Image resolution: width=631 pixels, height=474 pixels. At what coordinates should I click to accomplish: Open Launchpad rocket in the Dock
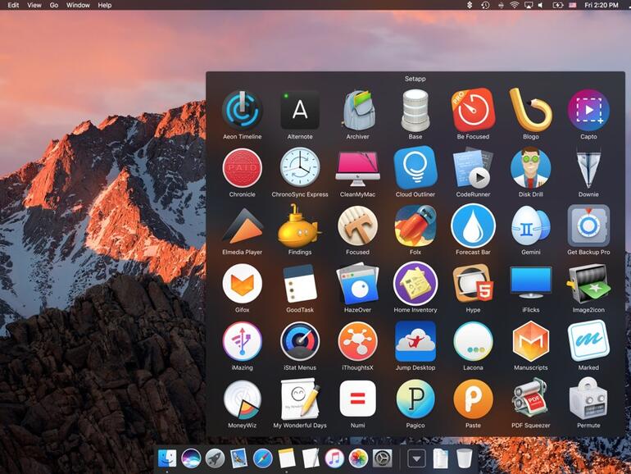coord(215,458)
